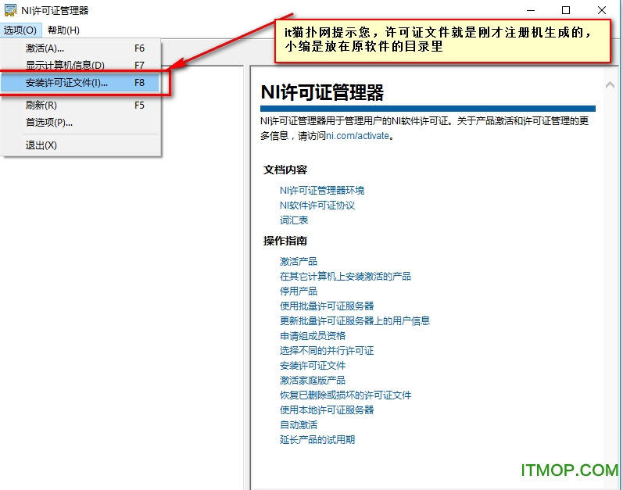Open the 词汇表 glossary link
Screen dimensions: 623x490
coord(294,220)
